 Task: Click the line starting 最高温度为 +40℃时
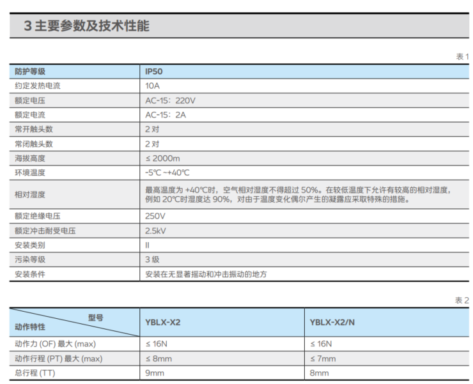click(x=299, y=190)
